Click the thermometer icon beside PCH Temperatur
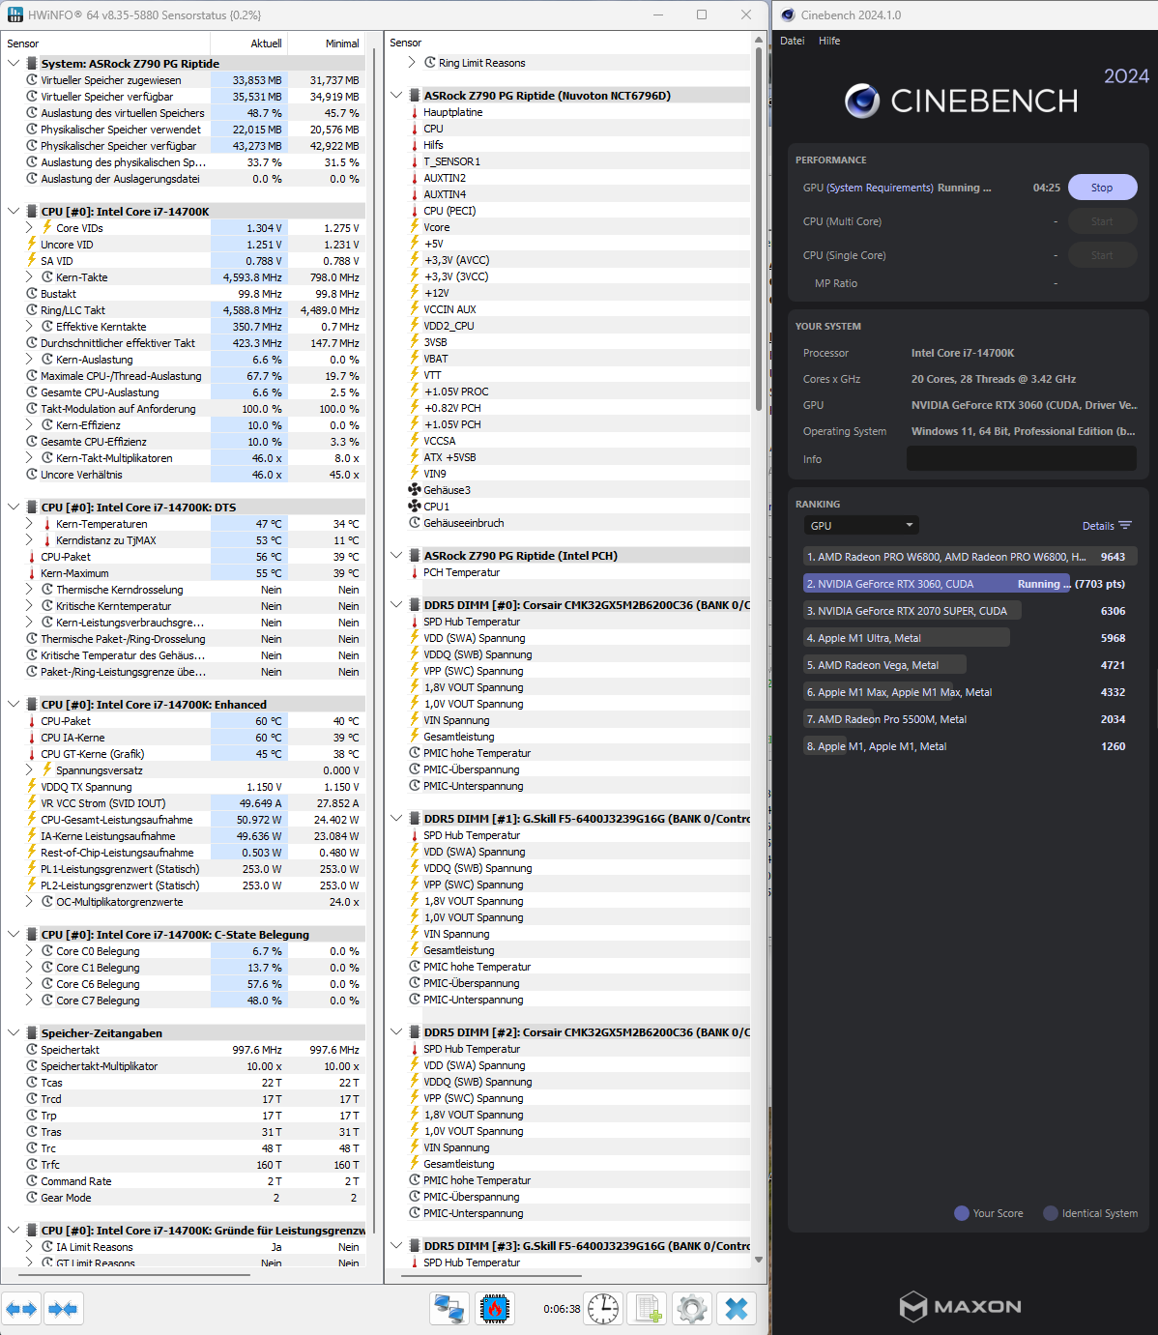 [415, 572]
